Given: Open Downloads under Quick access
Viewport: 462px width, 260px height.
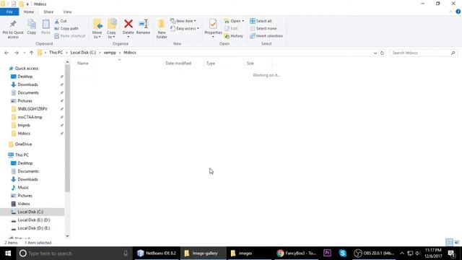Looking at the screenshot, I should click(x=27, y=84).
